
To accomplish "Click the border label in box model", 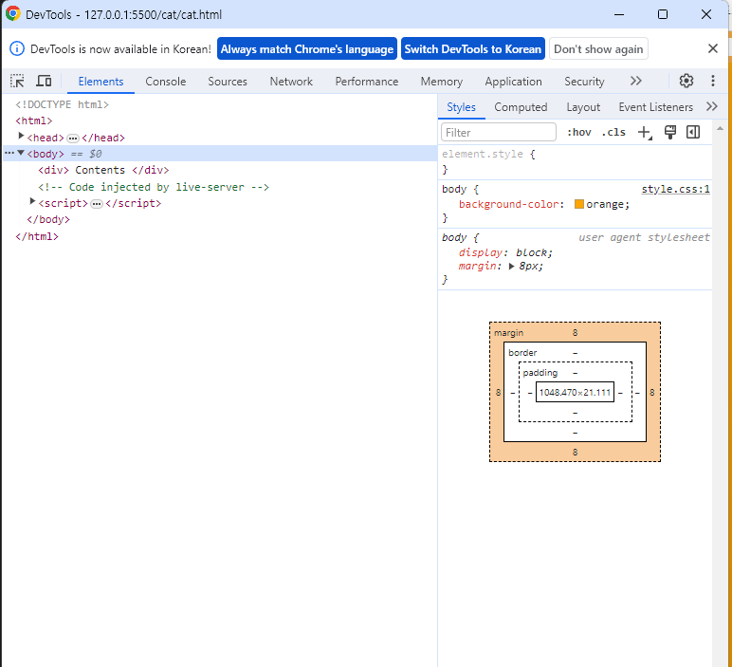I will (x=522, y=352).
